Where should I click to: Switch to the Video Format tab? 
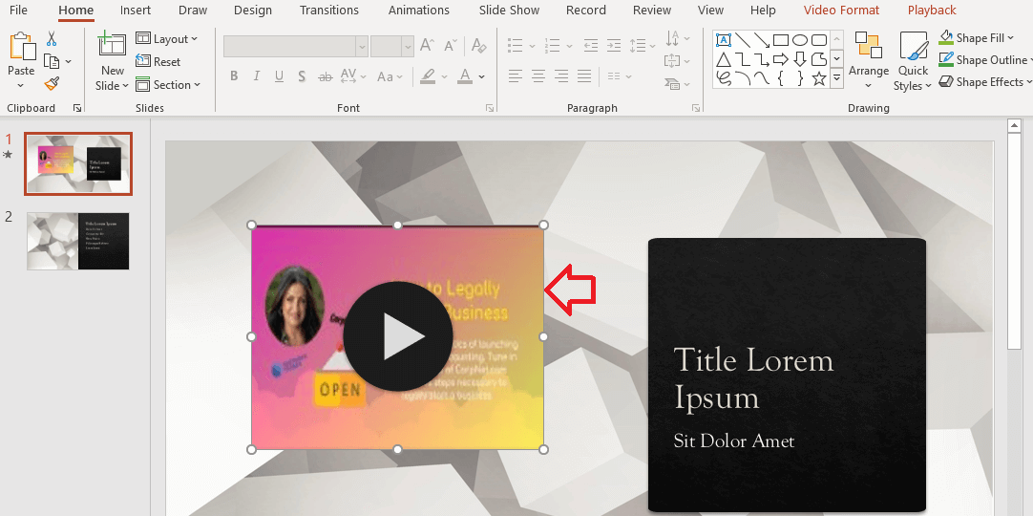pyautogui.click(x=841, y=11)
